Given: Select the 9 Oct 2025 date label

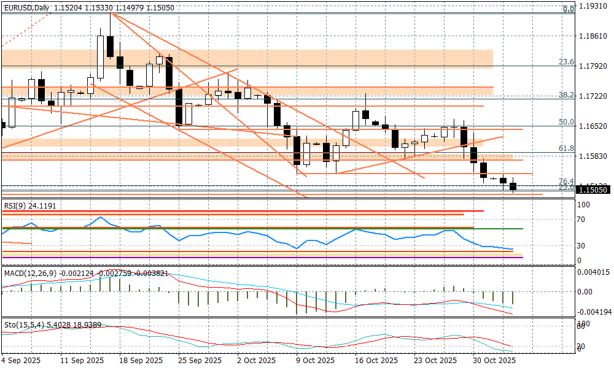Looking at the screenshot, I should 315,360.
